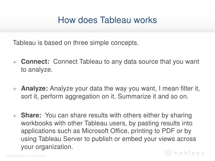Click the final line your organization.
Viewport: 215px width, 161px height.
pyautogui.click(x=47, y=147)
